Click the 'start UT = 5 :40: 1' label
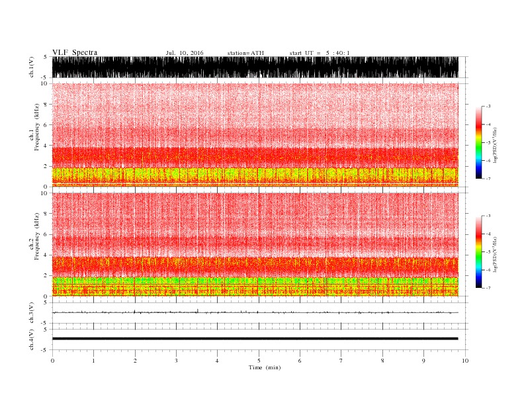The height and width of the screenshot is (405, 524). tap(320, 53)
